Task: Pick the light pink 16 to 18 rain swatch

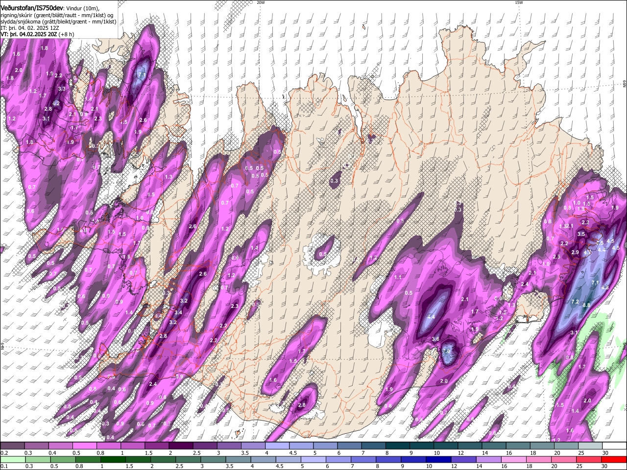Action: (513, 460)
